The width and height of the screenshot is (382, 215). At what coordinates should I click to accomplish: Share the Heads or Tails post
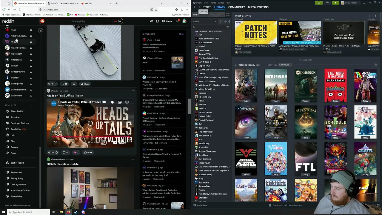point(88,152)
